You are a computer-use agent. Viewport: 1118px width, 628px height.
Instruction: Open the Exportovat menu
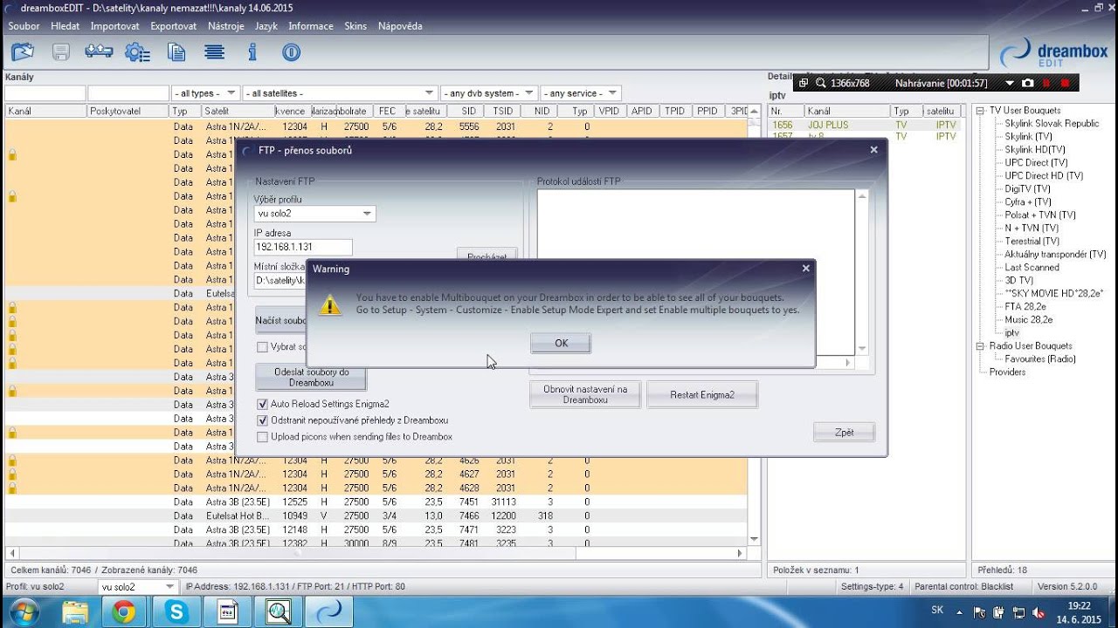(174, 26)
